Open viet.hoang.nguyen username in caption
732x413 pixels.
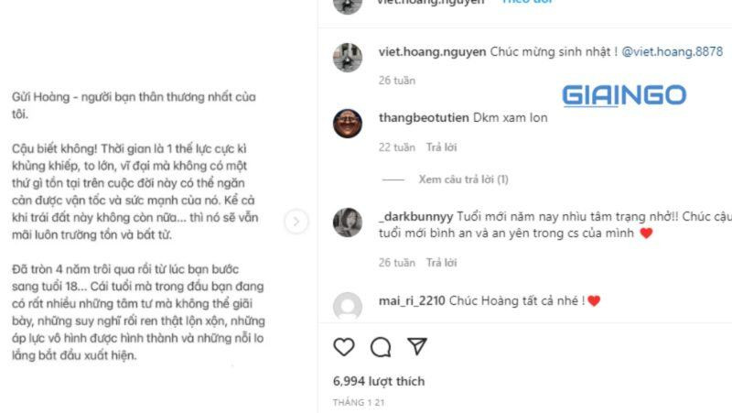[432, 51]
